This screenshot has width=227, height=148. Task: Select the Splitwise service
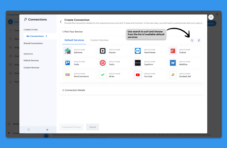pyautogui.click(x=79, y=51)
